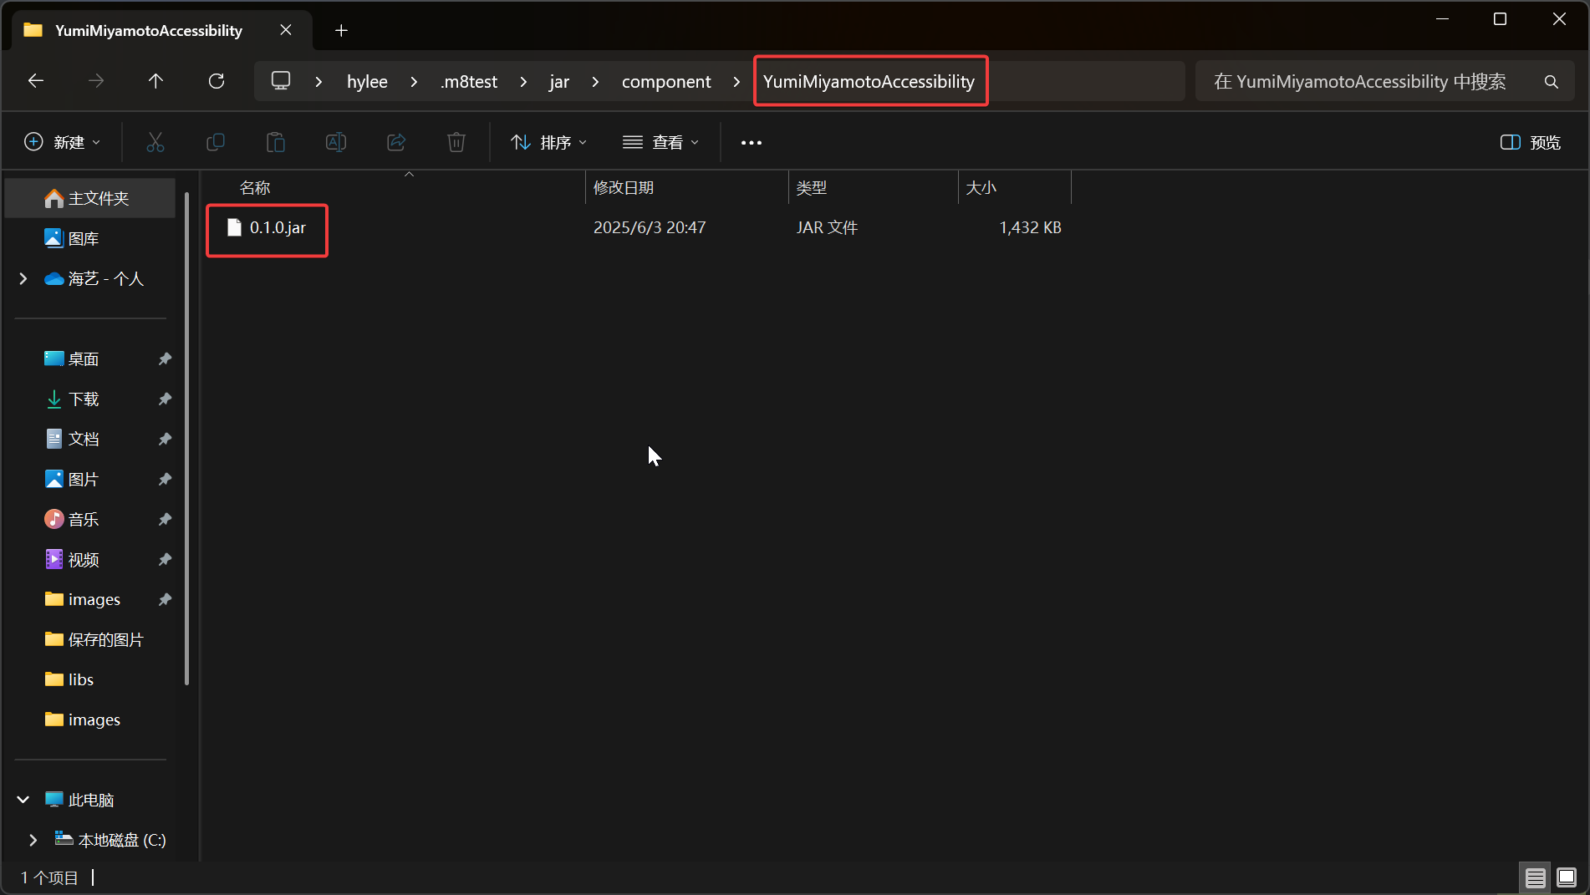Share using the share icon
This screenshot has height=895, width=1590.
(x=395, y=142)
